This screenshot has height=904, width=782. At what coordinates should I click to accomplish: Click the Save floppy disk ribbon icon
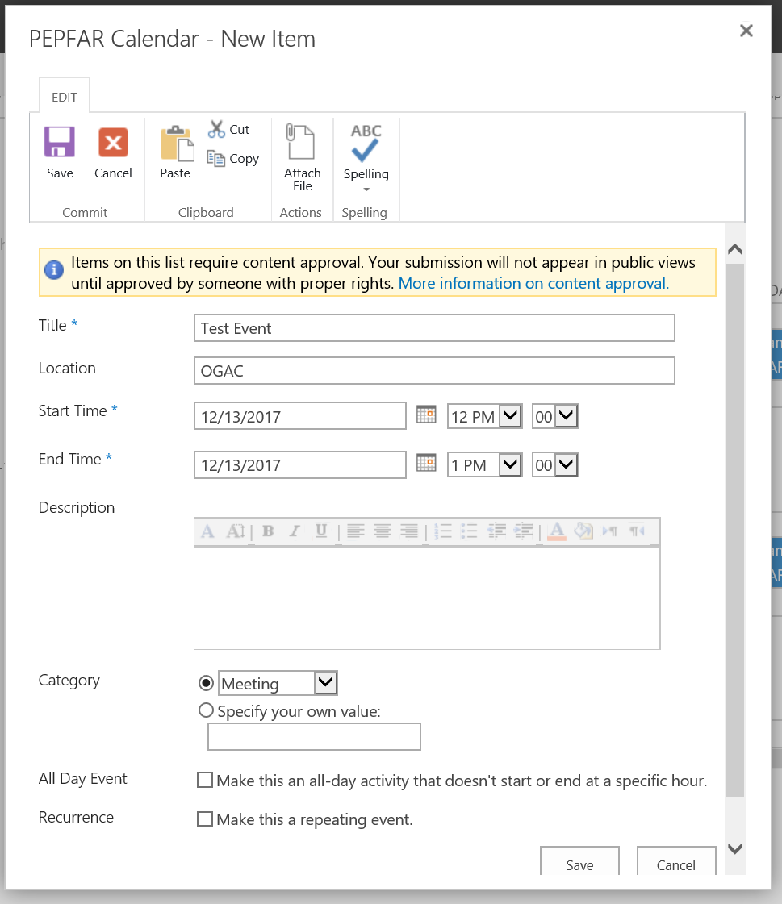pyautogui.click(x=60, y=142)
